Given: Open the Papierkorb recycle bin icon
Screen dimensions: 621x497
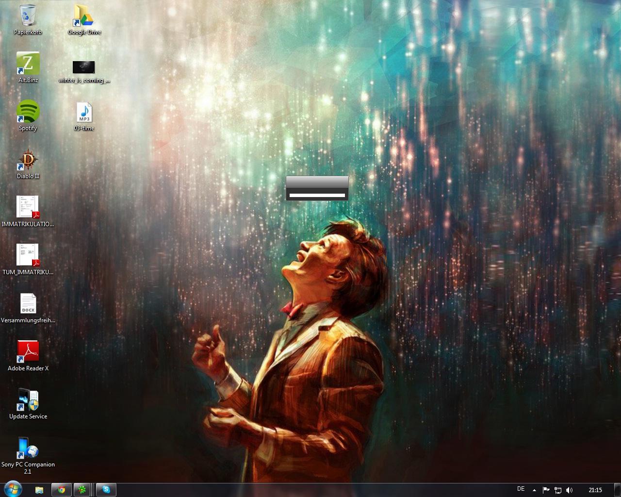Looking at the screenshot, I should tap(28, 20).
